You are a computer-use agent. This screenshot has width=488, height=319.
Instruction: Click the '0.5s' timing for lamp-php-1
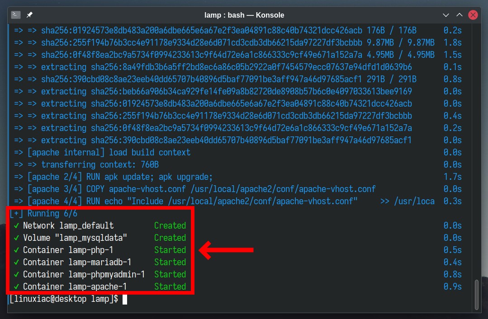click(x=453, y=250)
